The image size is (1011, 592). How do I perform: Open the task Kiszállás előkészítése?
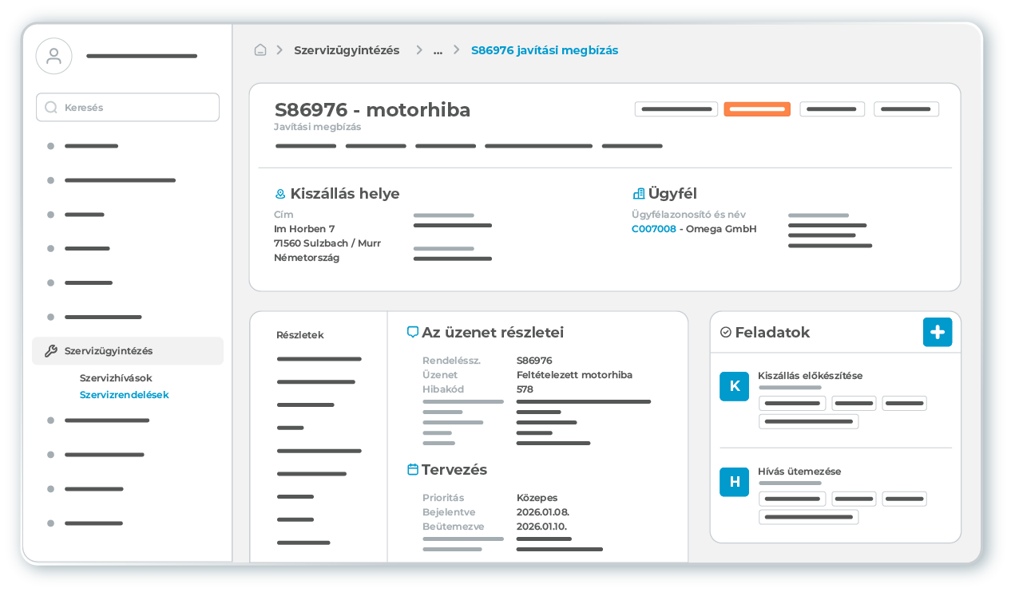pyautogui.click(x=811, y=376)
